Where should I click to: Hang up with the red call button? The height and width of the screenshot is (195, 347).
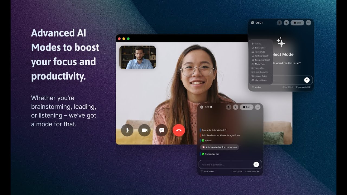(x=179, y=130)
